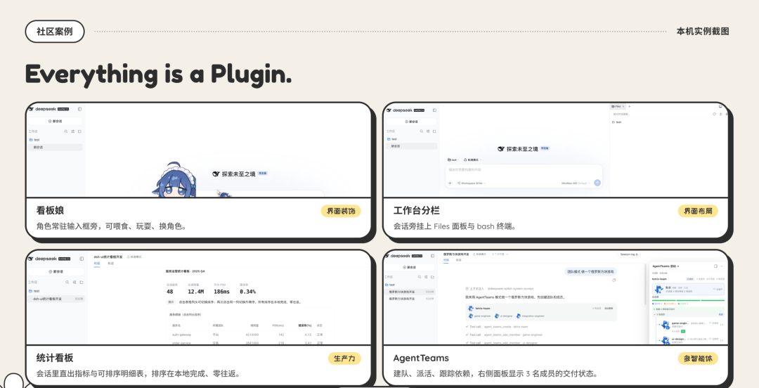
Task: Click 新会话 button in 看板娘 screenshot
Action: (x=56, y=121)
